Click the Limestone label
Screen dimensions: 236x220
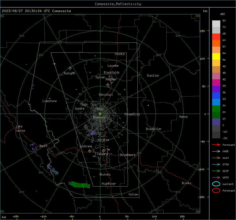50,101
